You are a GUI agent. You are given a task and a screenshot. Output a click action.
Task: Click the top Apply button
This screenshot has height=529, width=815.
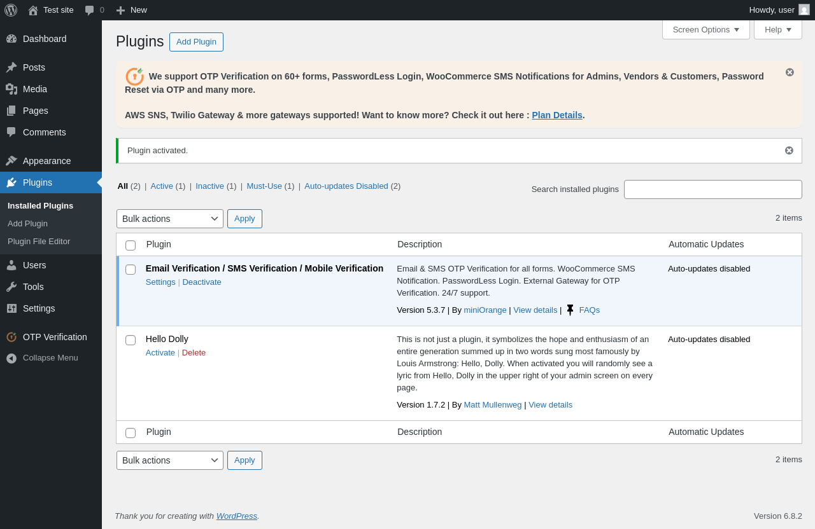click(x=244, y=219)
